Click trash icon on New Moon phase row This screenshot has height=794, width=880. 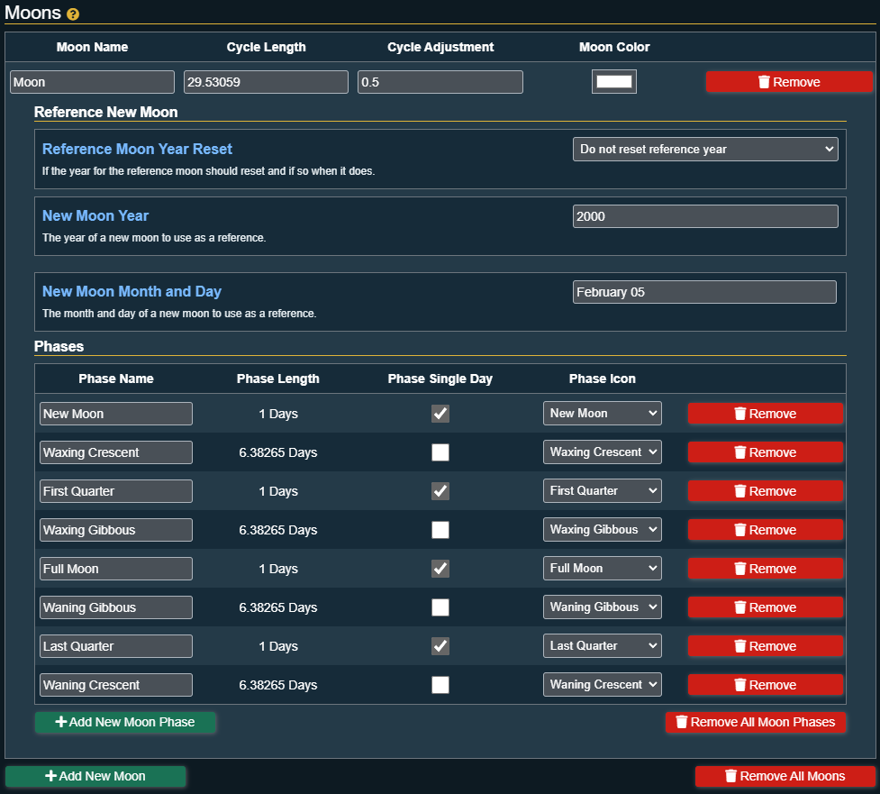pos(739,414)
